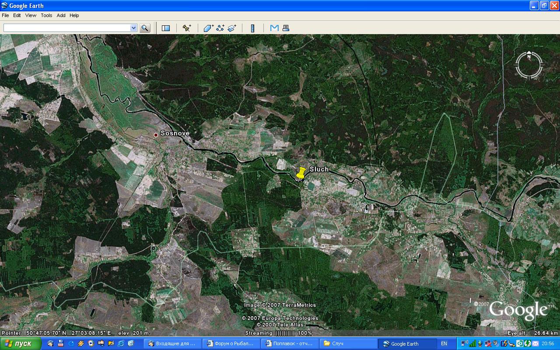Image resolution: width=560 pixels, height=350 pixels.
Task: Open the Ruler measuring tool
Action: pyautogui.click(x=253, y=28)
